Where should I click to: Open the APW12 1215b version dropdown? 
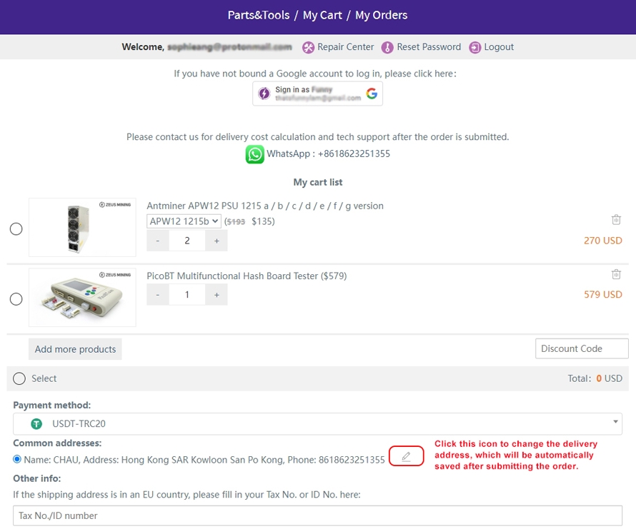[184, 221]
